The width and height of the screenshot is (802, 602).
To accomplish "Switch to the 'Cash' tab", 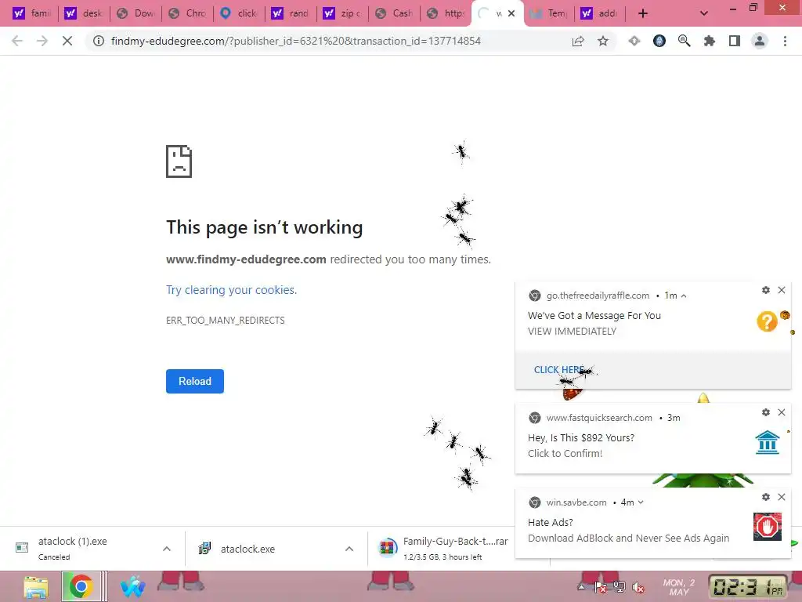I will pos(395,13).
